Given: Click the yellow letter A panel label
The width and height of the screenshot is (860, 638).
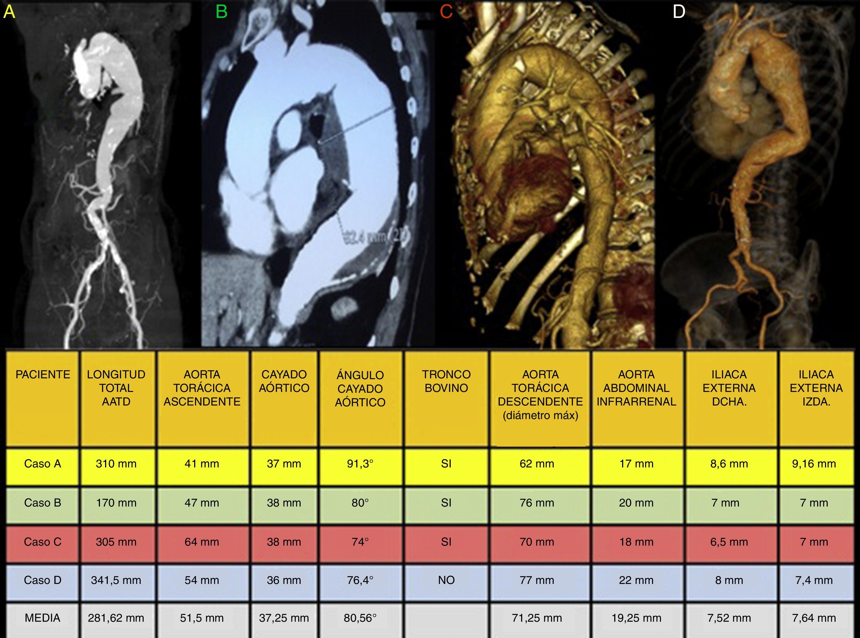Looking at the screenshot, I should (9, 12).
